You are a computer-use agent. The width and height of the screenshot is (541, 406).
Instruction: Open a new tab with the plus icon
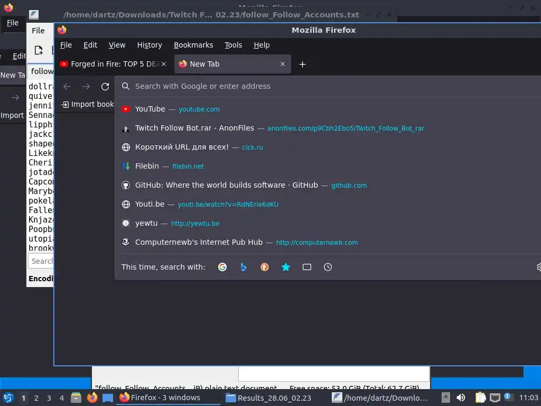pyautogui.click(x=302, y=64)
